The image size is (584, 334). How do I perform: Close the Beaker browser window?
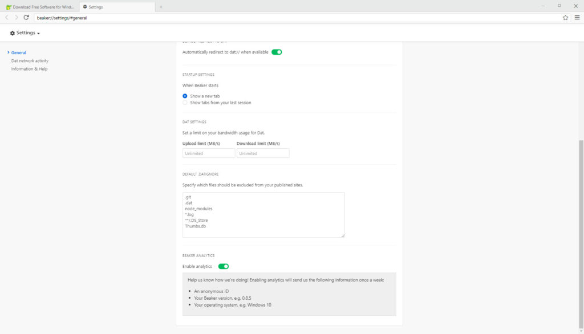pyautogui.click(x=575, y=6)
